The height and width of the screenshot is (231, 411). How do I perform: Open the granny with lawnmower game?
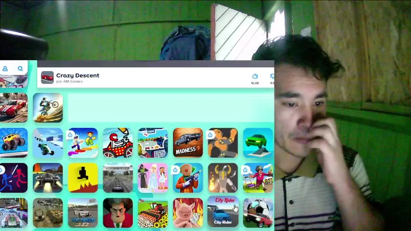click(258, 178)
